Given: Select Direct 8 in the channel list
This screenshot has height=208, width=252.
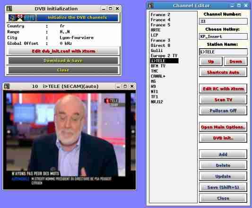Looking at the screenshot, I should click(160, 45).
